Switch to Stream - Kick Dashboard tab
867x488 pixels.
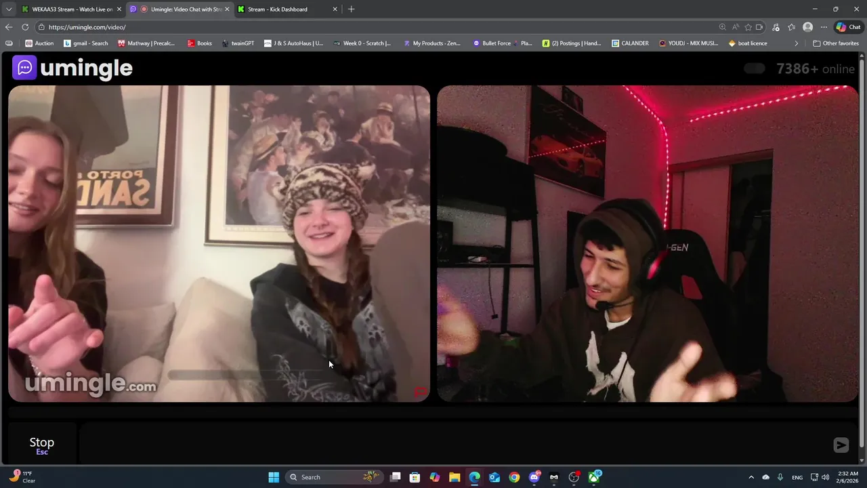pos(288,9)
